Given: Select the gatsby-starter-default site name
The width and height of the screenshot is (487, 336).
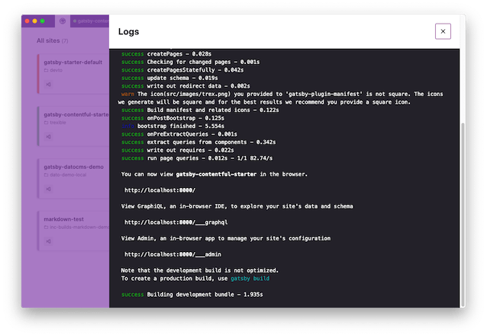Looking at the screenshot, I should point(73,62).
